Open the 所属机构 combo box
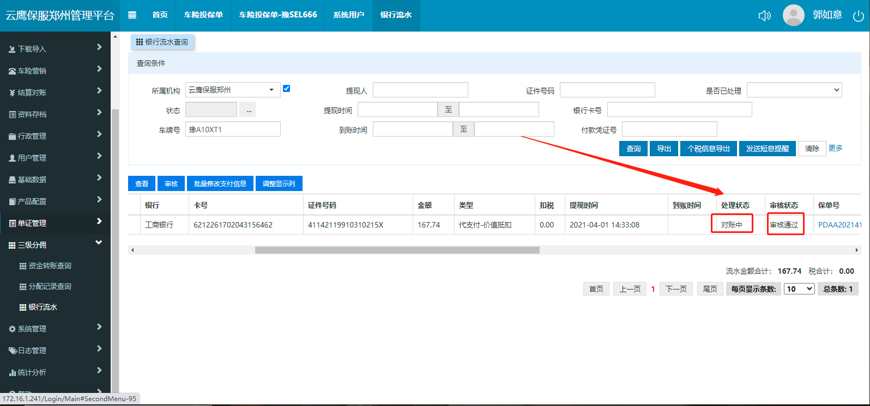 coord(232,90)
